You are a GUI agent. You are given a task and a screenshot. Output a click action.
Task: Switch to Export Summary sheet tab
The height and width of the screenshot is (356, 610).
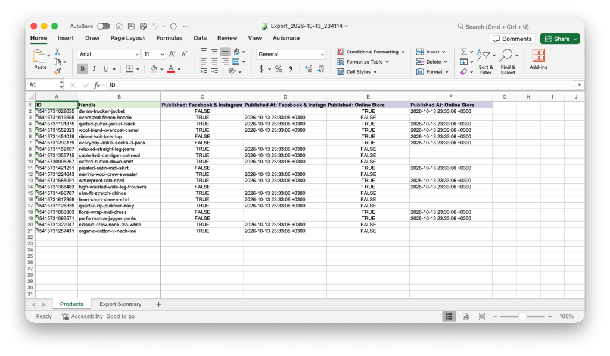(x=120, y=304)
